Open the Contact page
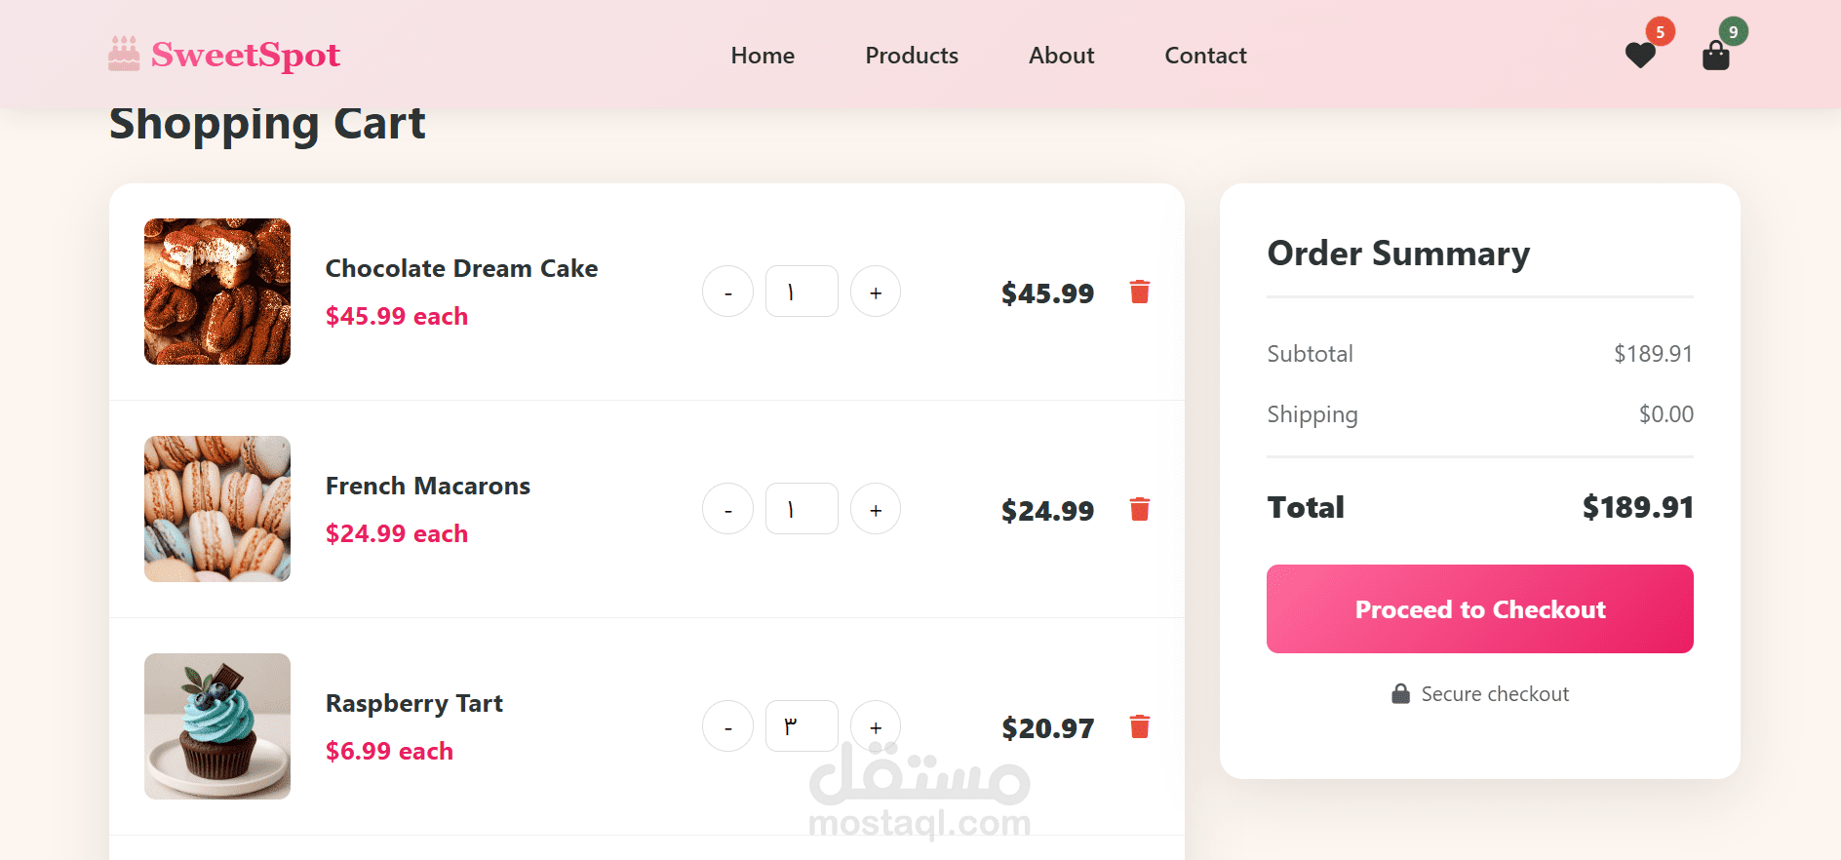Screen dimensions: 1841x860 coord(1205,56)
